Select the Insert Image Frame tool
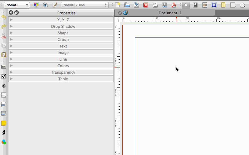249x155 pixels. click(205, 5)
